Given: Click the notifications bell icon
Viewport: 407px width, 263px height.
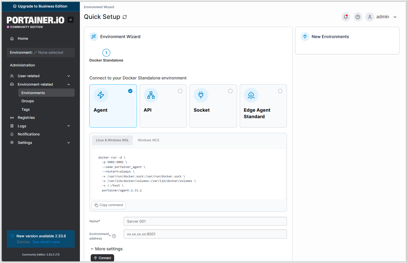Looking at the screenshot, I should pos(346,17).
